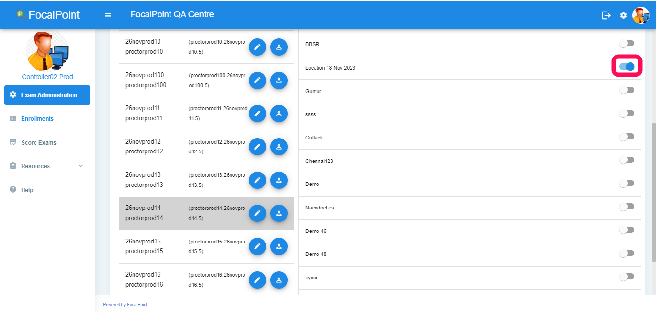The width and height of the screenshot is (656, 313).
Task: Click the assign user icon for 26novprod14
Action: click(279, 213)
